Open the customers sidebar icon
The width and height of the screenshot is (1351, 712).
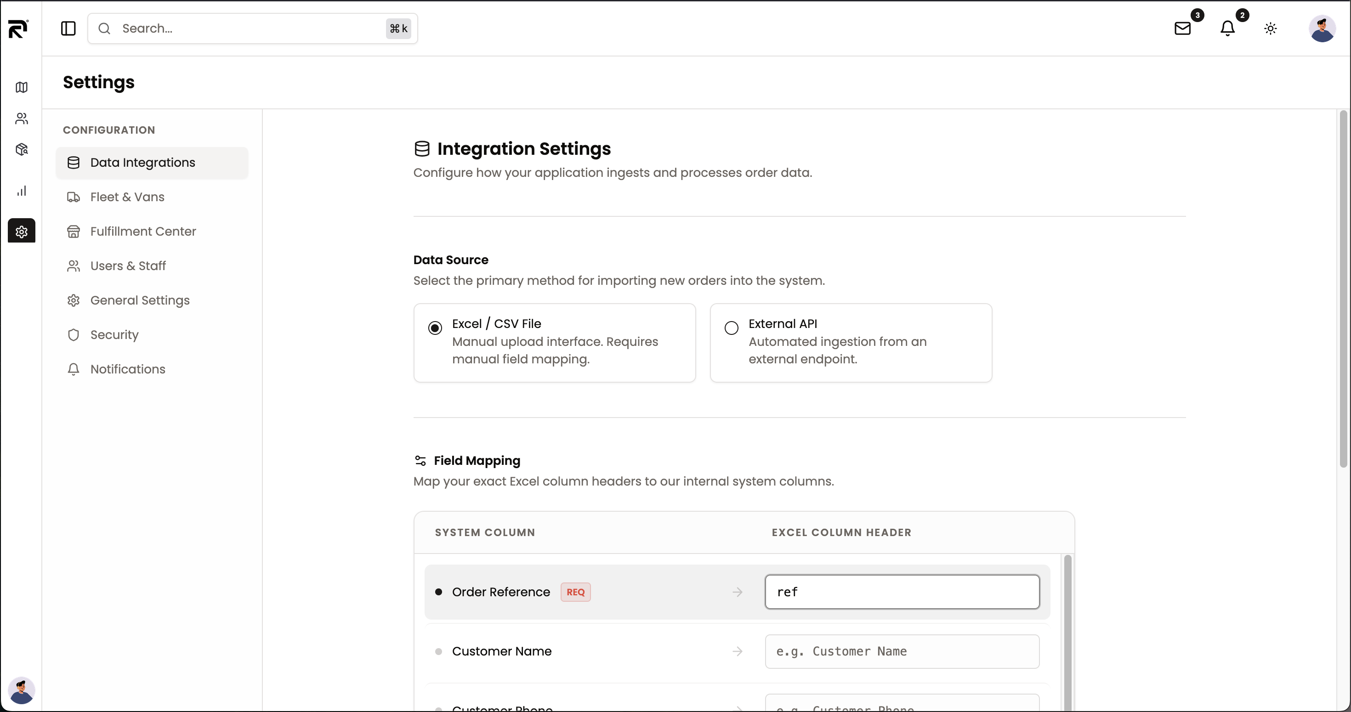click(22, 119)
